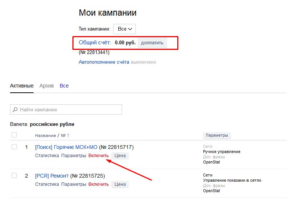
Task: Check the box for campaign [РСЯ] Ремонт
Action: point(14,175)
